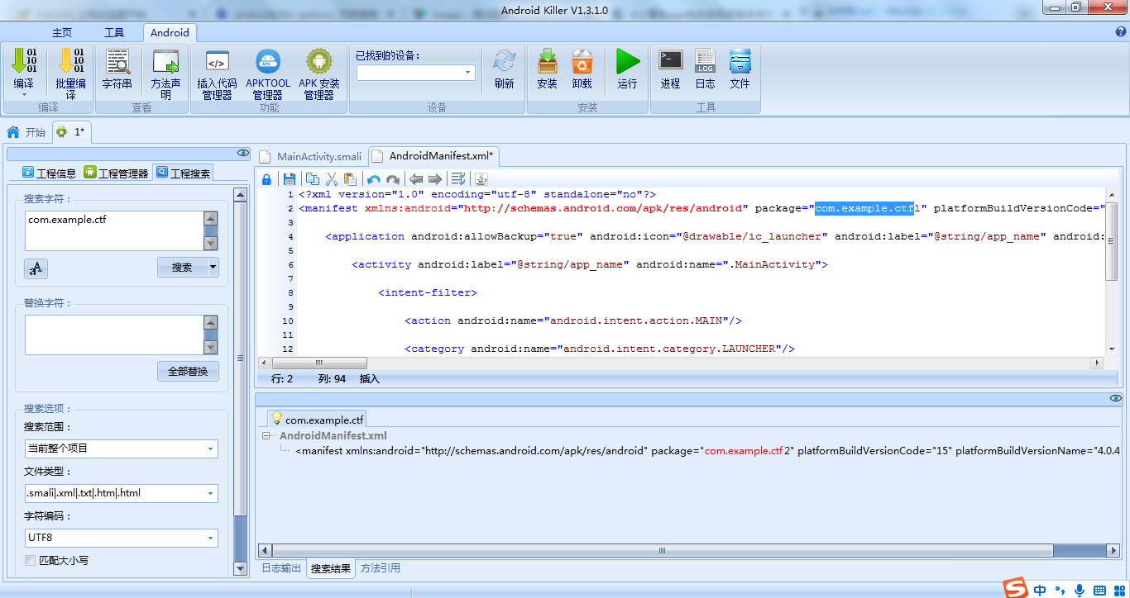This screenshot has height=598, width=1130.
Task: Expand arrow below 编译 button
Action: pos(24,96)
